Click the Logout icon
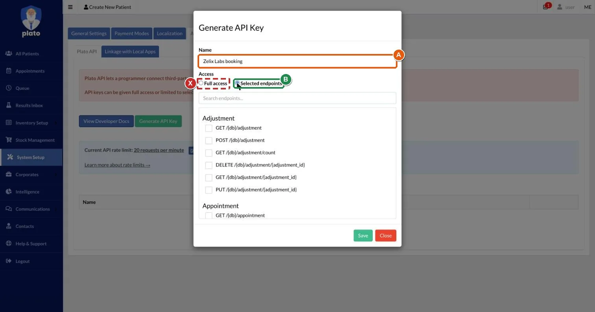Viewport: 595px width, 312px height. click(x=9, y=261)
